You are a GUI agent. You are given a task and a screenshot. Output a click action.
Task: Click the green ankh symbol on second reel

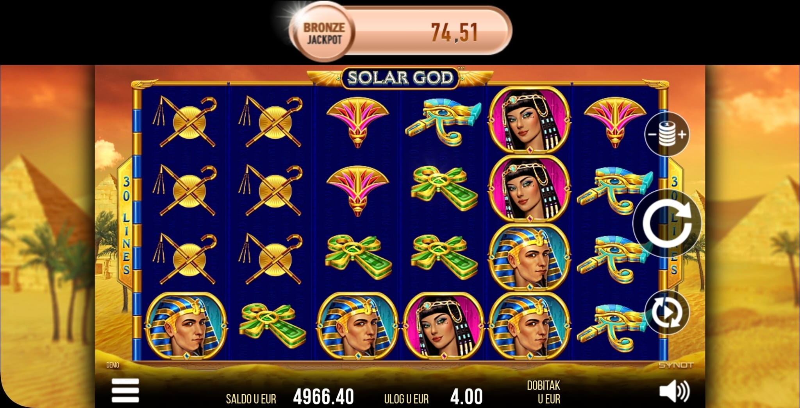273,326
